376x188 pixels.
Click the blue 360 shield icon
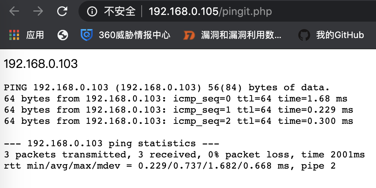(x=87, y=35)
